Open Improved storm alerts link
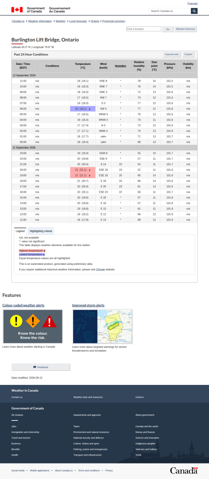The height and width of the screenshot is (479, 209). 88,305
